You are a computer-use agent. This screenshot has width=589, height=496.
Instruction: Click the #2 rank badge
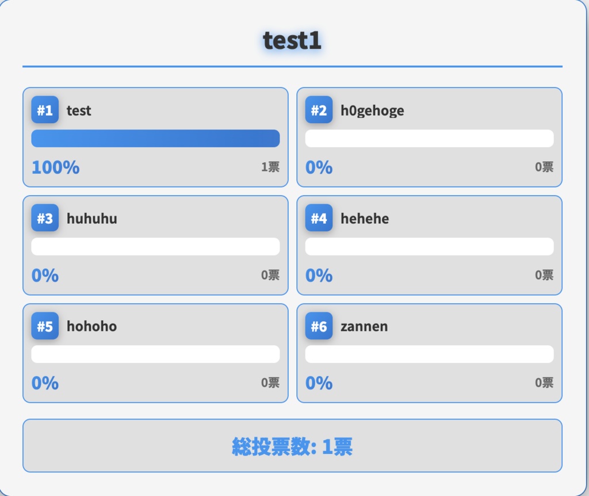(x=319, y=110)
